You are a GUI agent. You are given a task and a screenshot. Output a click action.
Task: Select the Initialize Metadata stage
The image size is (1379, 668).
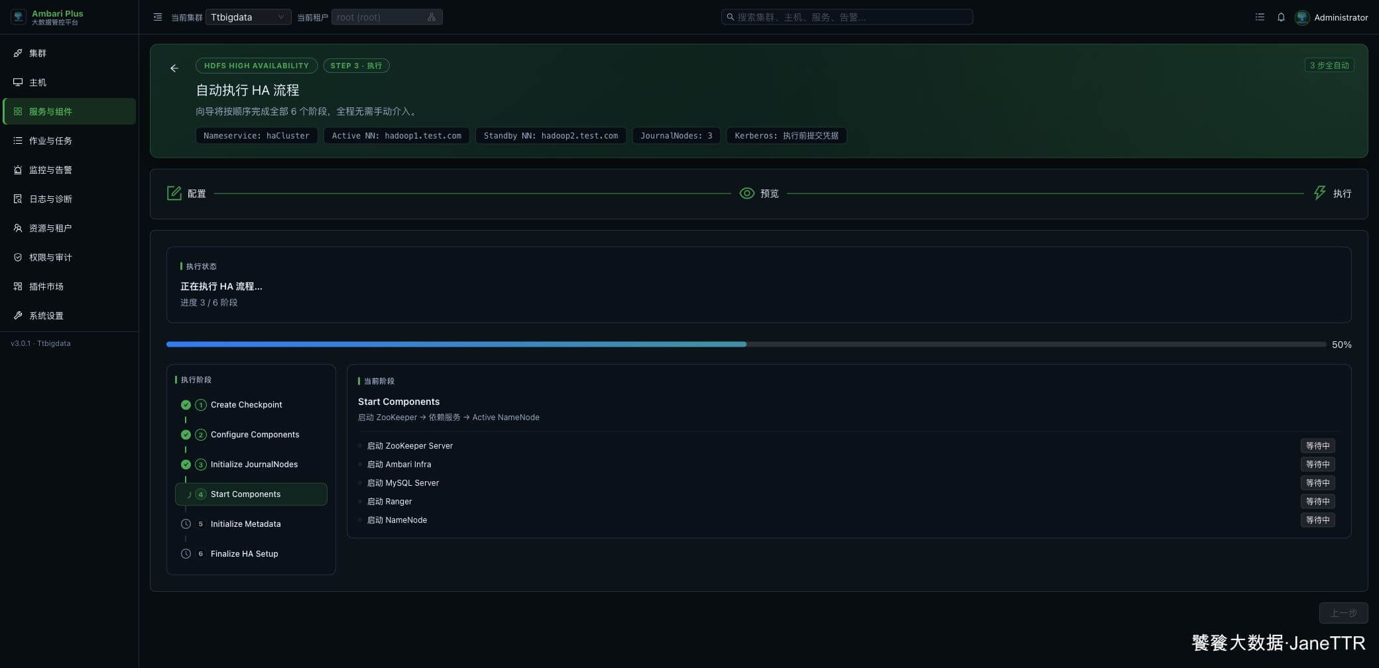click(251, 524)
